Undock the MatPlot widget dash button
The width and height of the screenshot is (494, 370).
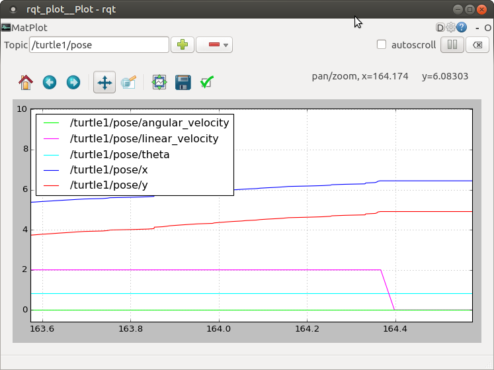(477, 28)
